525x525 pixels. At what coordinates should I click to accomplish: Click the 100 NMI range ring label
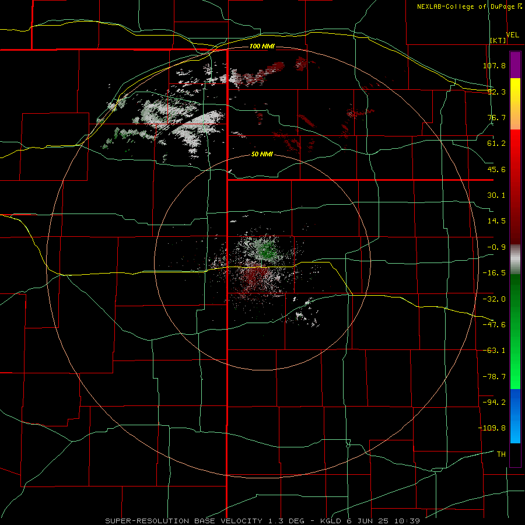[262, 46]
